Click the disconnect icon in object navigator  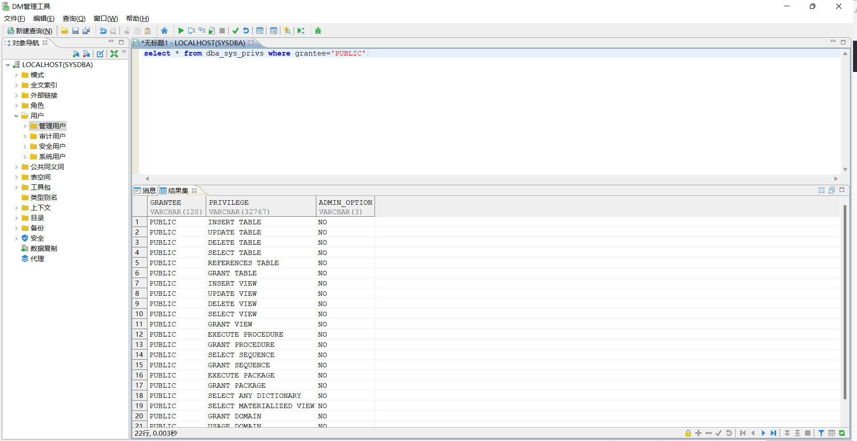(86, 54)
